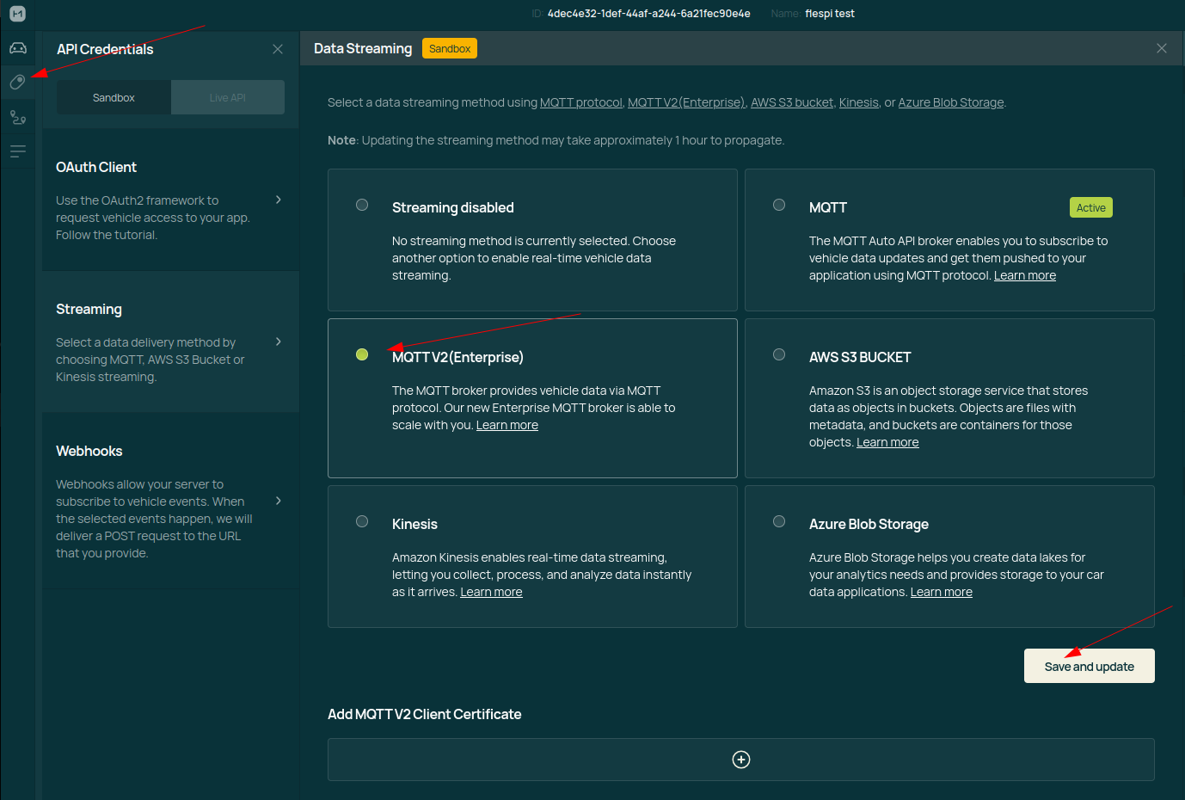Open API Credentials key icon in sidebar
The height and width of the screenshot is (800, 1185).
pyautogui.click(x=17, y=83)
